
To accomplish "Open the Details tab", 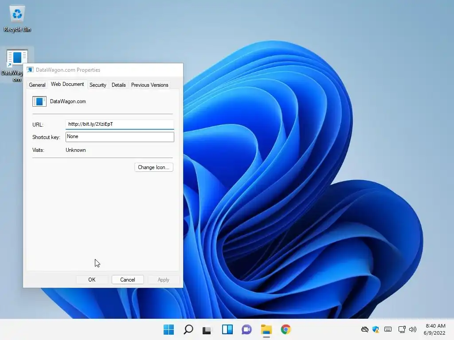I will (119, 85).
